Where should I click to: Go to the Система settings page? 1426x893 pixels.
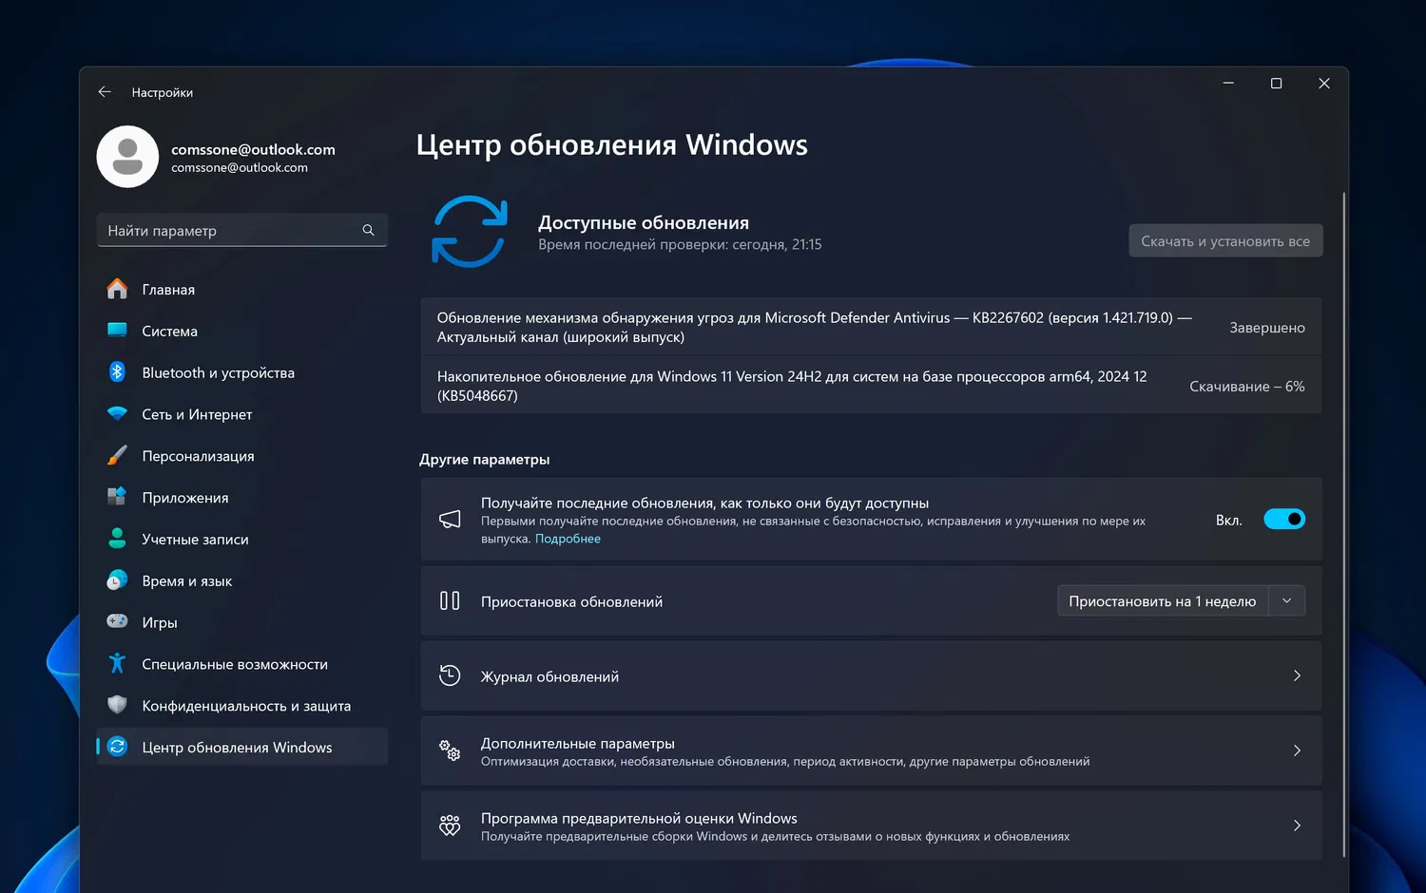[241, 331]
